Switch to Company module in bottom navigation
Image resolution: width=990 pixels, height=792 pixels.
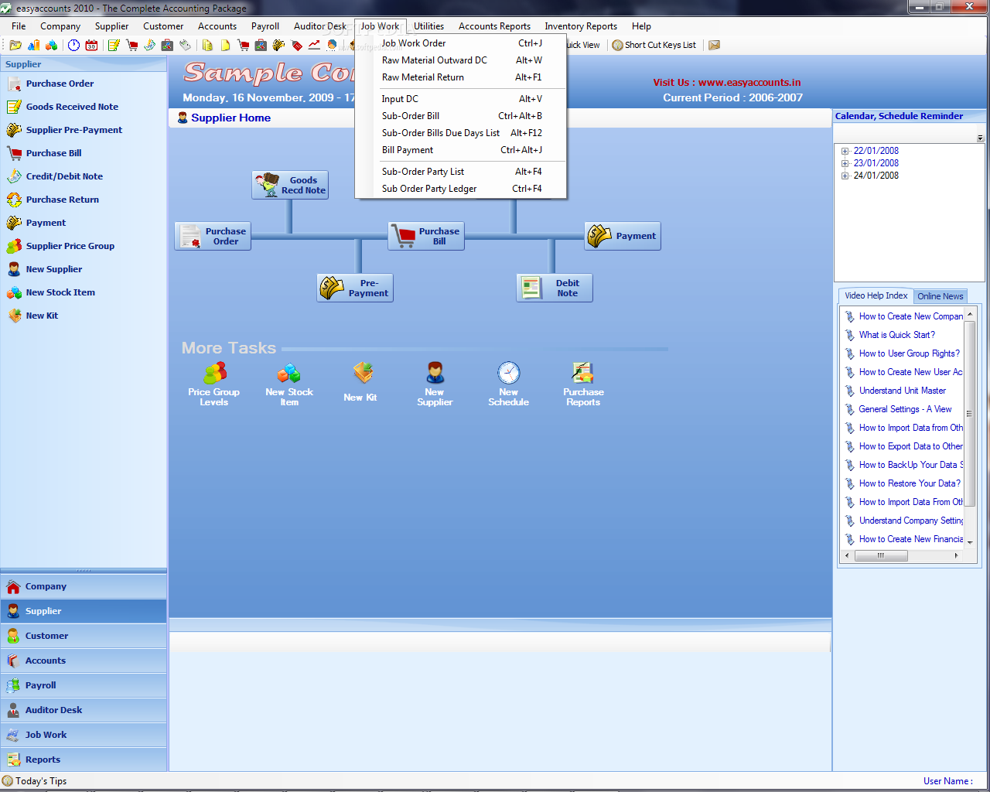tap(84, 586)
